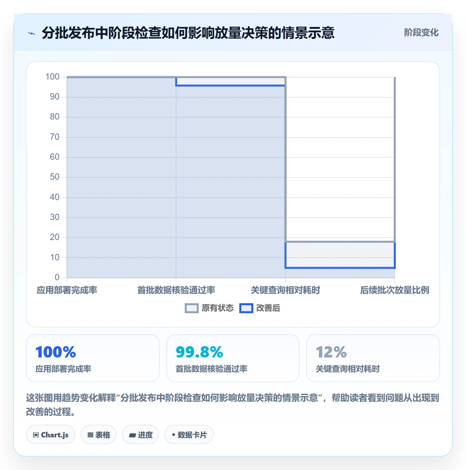
Task: Click the diamond icon in 数据卡片 chip
Action: pos(173,435)
